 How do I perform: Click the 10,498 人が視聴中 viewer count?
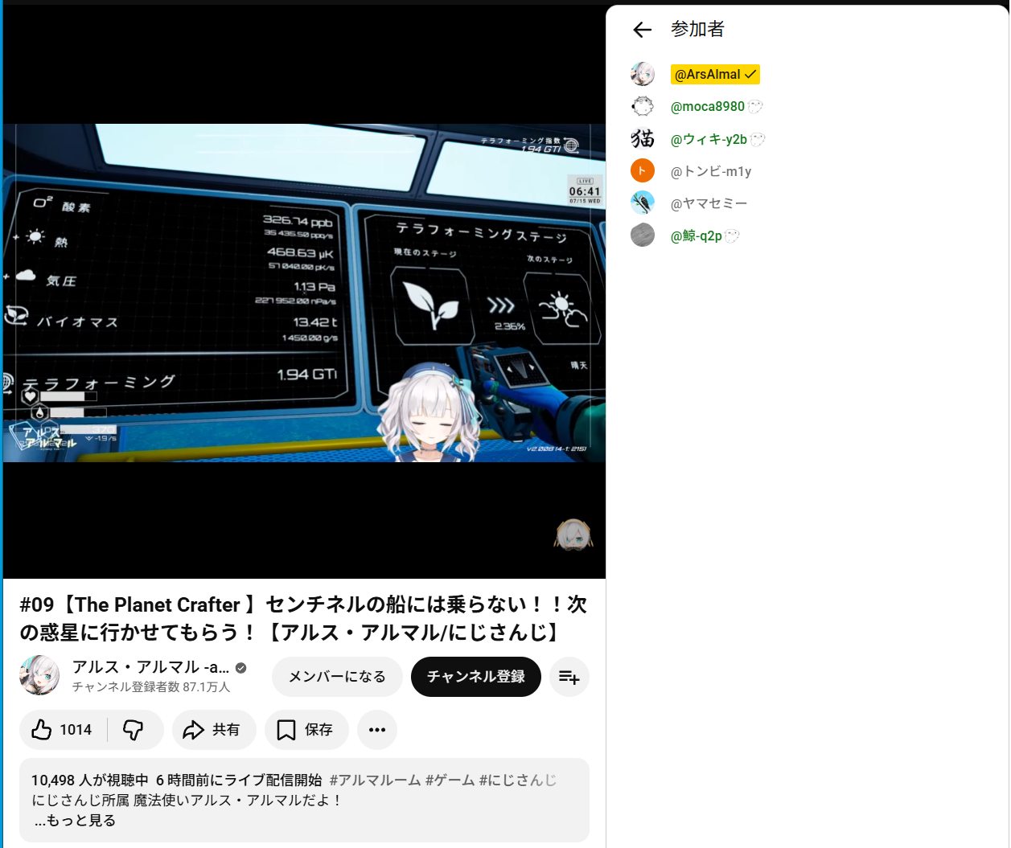pos(90,780)
